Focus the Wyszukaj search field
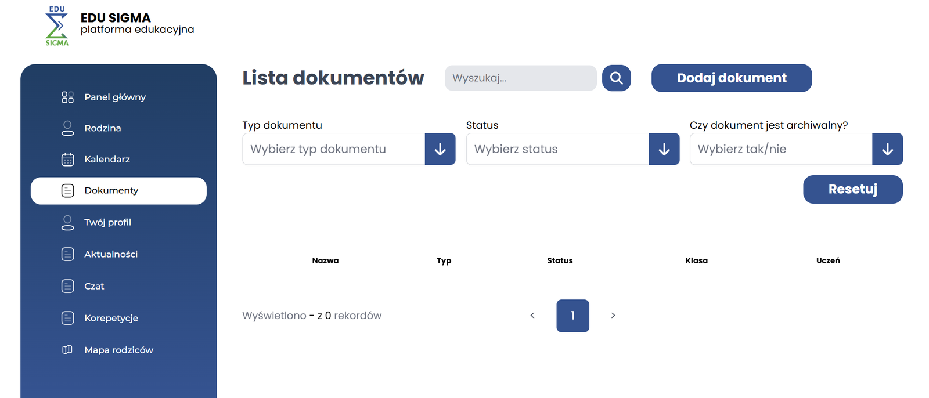The image size is (929, 398). click(x=520, y=78)
